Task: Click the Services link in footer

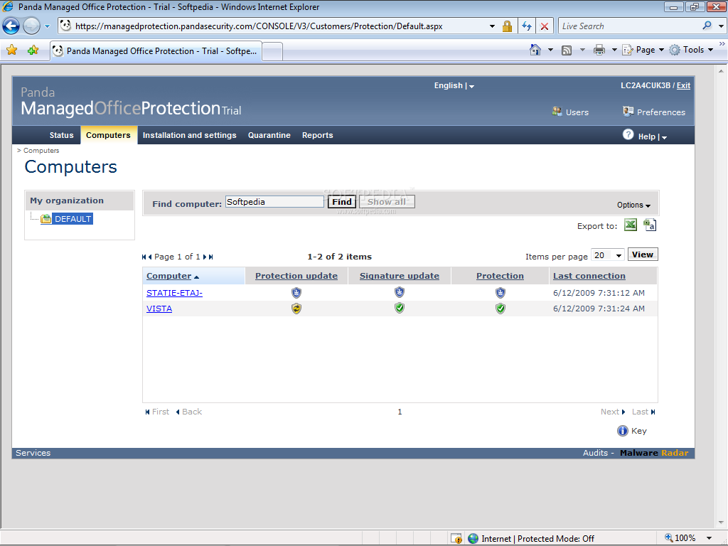Action: click(x=33, y=453)
